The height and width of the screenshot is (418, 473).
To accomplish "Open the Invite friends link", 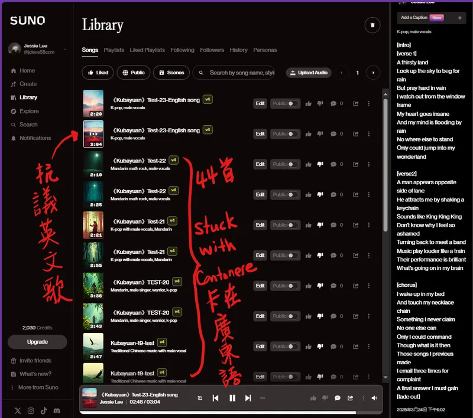I will (31, 361).
